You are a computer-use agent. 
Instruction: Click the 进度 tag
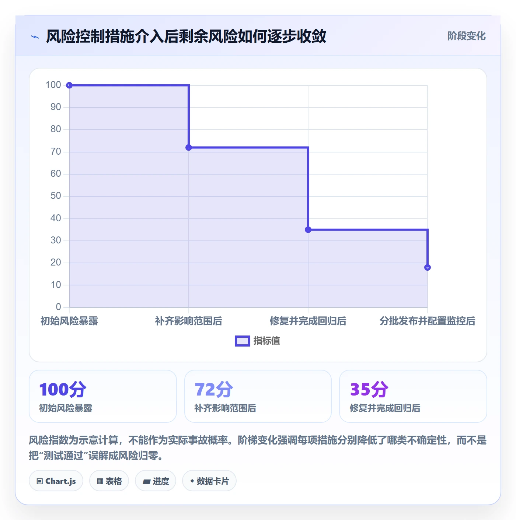coord(156,481)
